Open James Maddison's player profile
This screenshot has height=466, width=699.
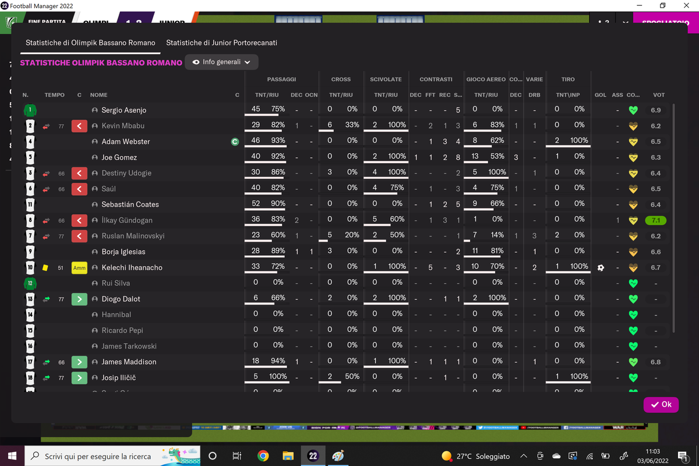click(129, 362)
